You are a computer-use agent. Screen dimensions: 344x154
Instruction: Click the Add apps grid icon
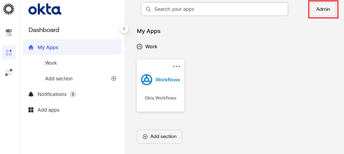click(x=31, y=110)
